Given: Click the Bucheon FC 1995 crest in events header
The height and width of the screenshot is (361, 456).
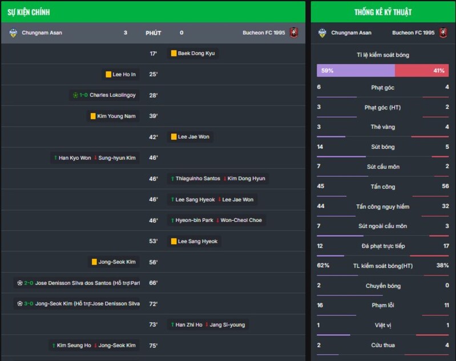Looking at the screenshot, I should point(294,33).
